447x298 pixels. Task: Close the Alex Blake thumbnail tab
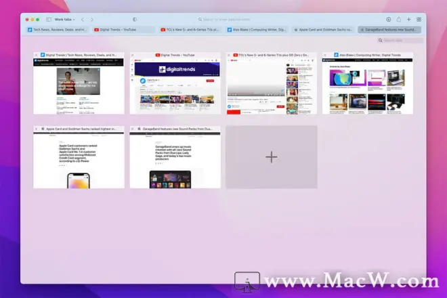325,55
